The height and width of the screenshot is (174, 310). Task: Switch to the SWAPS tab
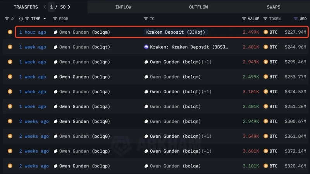click(274, 7)
